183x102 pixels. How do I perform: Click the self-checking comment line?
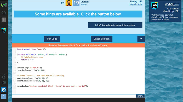point(40,75)
